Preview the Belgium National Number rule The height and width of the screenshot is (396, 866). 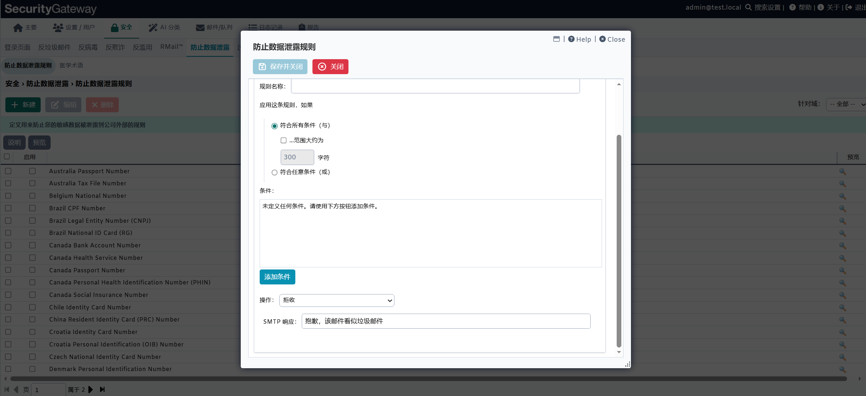[x=842, y=196]
